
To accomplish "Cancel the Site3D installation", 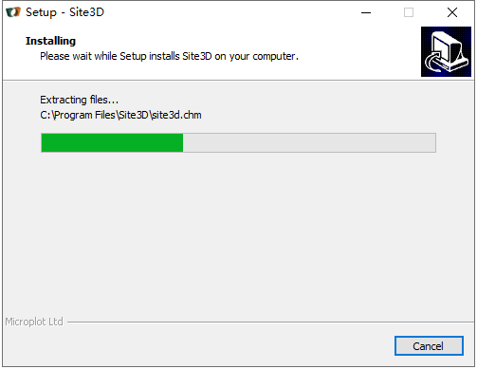I will 429,346.
